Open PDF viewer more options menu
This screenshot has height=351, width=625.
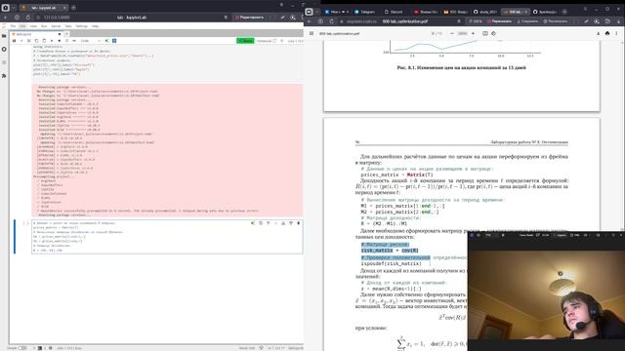point(616,33)
